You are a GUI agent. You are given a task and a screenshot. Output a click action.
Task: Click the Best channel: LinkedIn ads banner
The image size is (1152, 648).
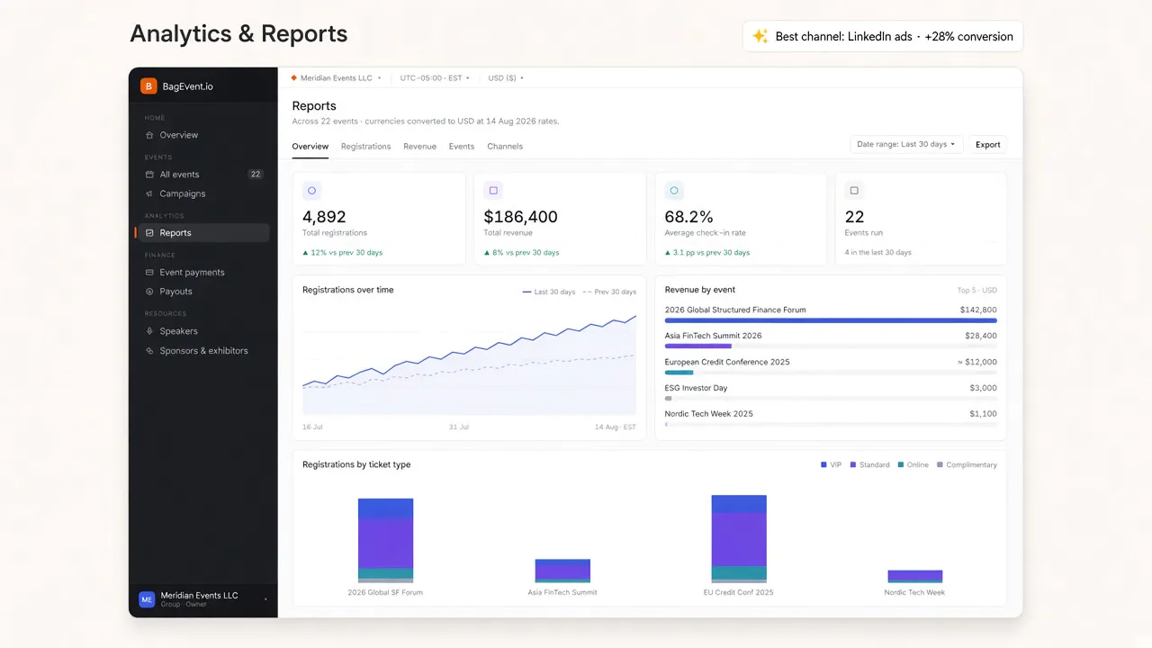[883, 37]
